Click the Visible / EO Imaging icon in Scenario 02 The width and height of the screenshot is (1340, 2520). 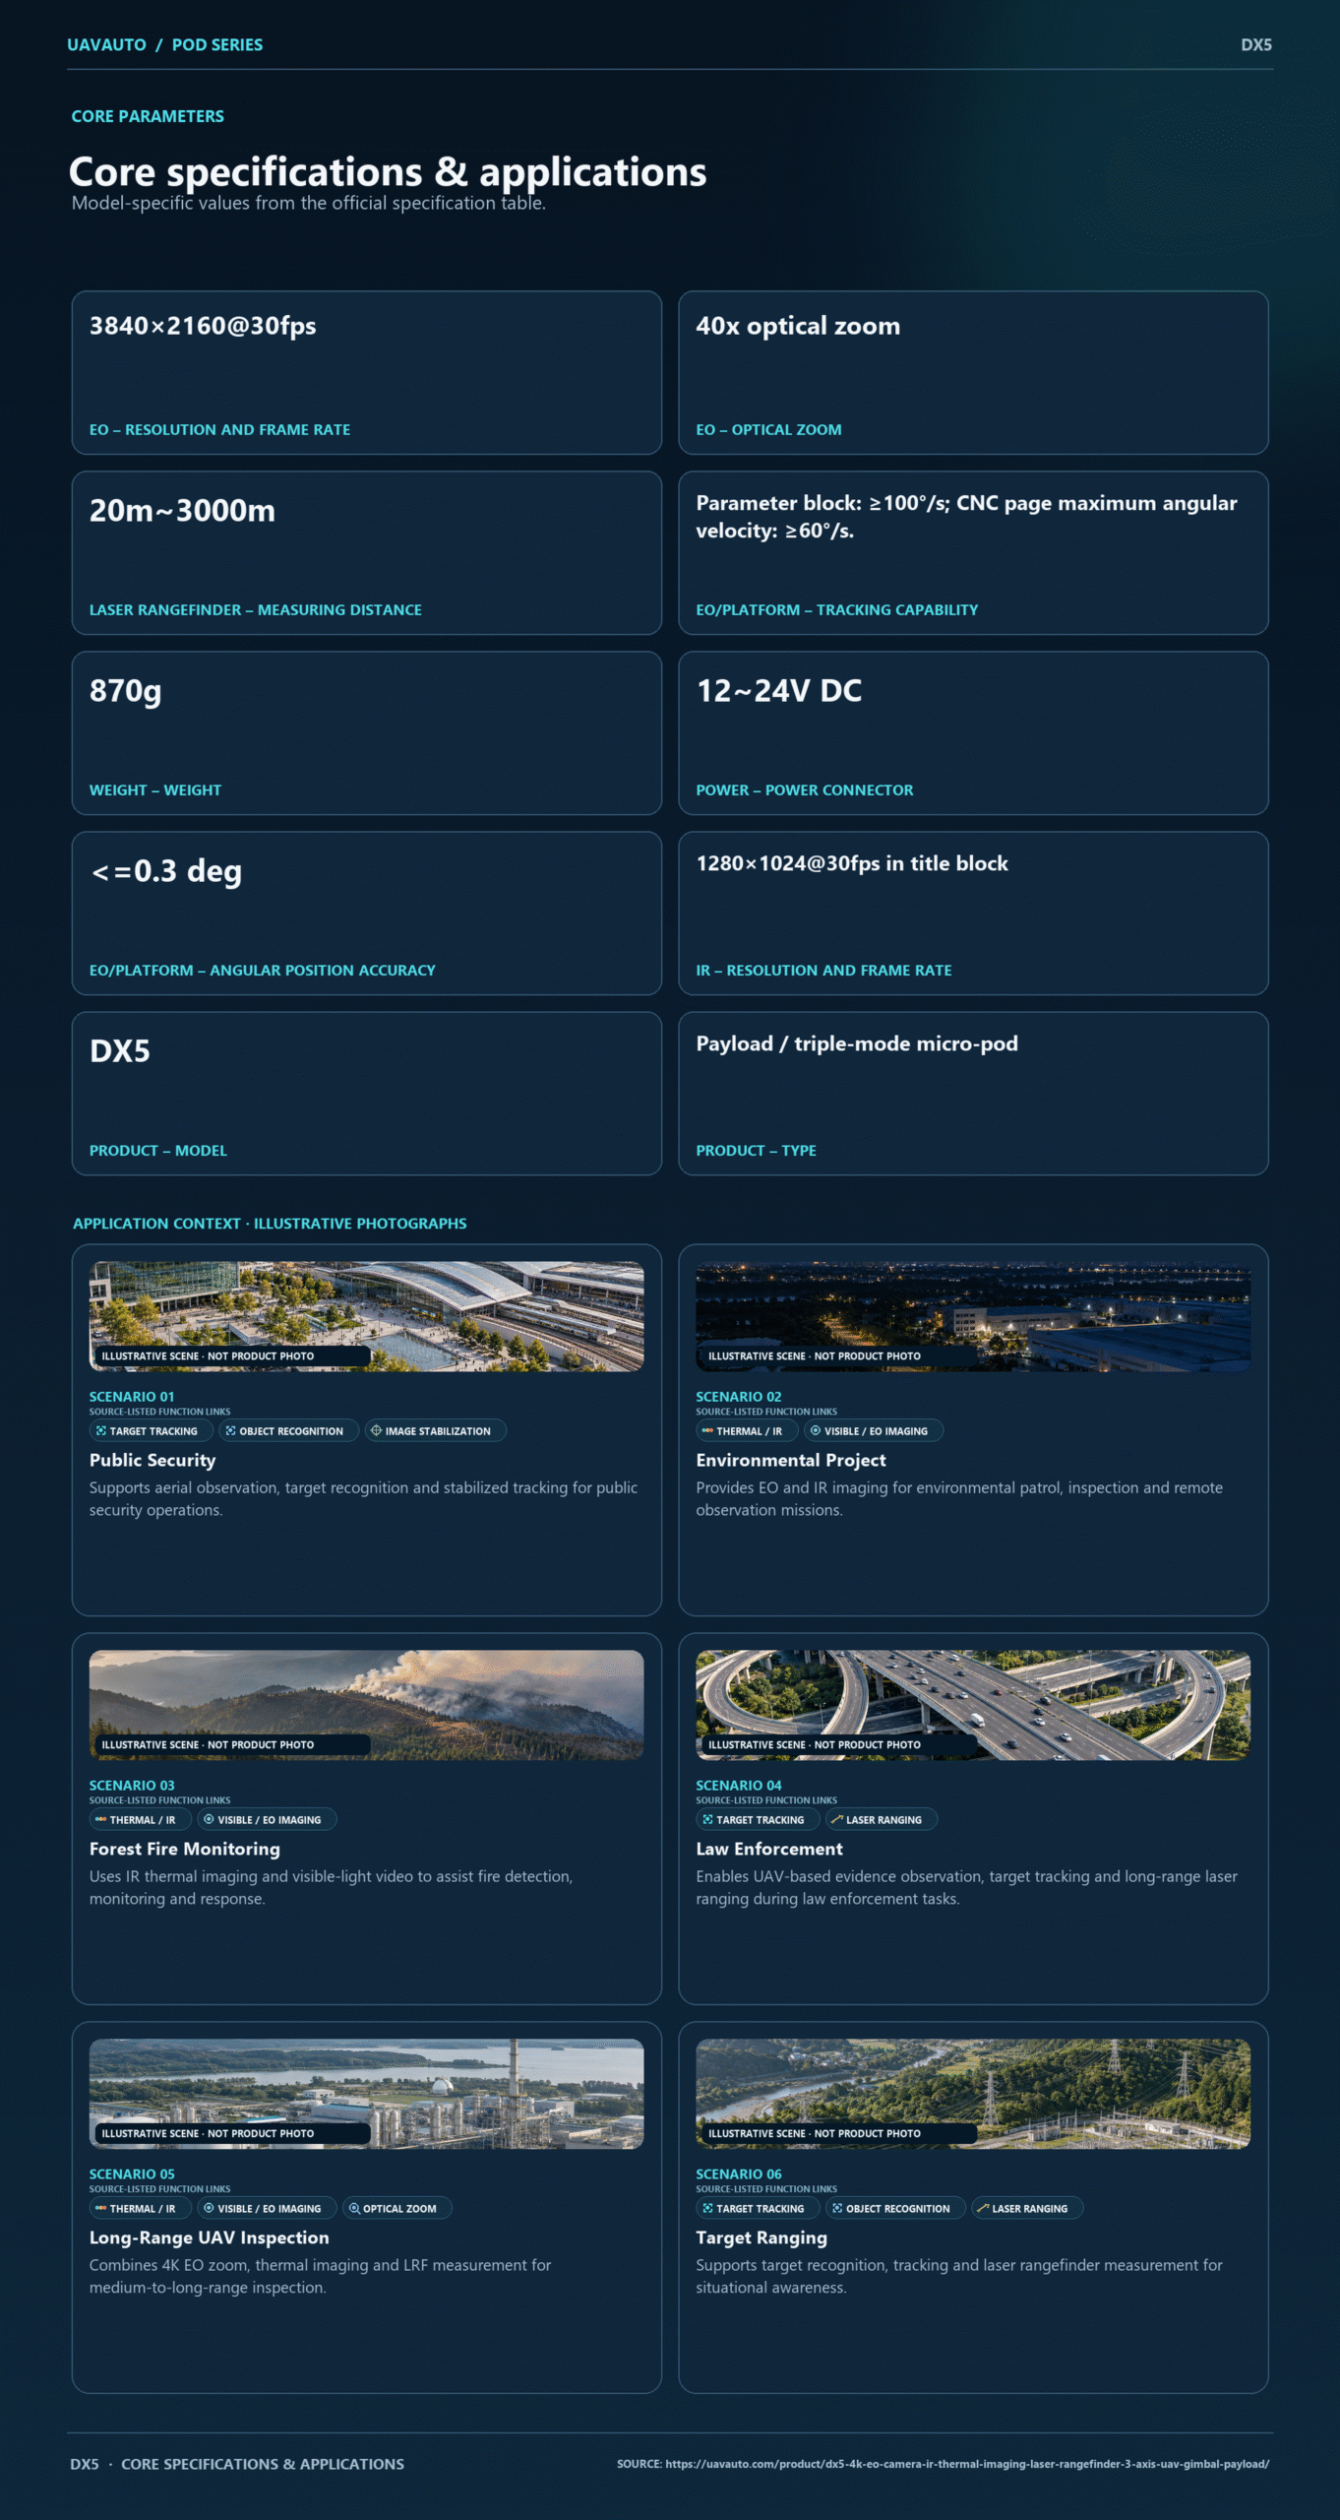815,1431
